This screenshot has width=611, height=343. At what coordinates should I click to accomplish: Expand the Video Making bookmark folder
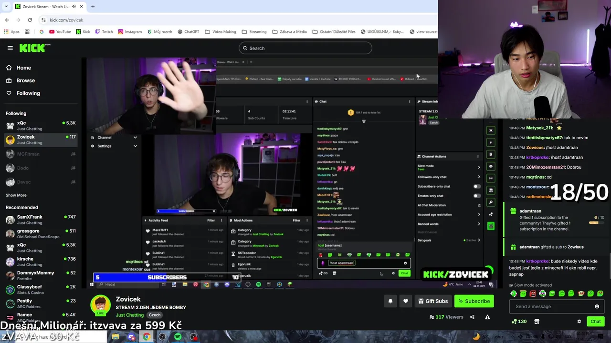pos(221,32)
